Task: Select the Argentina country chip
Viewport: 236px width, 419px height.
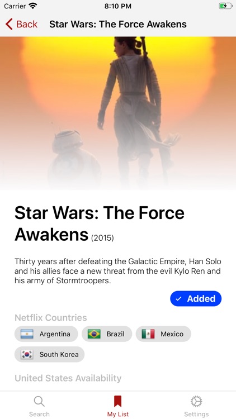Action: coord(46,334)
